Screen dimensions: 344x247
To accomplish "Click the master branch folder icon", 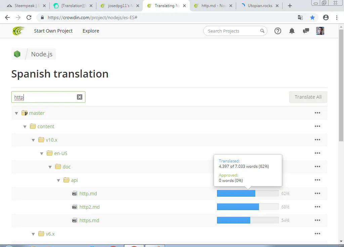I will (x=24, y=113).
